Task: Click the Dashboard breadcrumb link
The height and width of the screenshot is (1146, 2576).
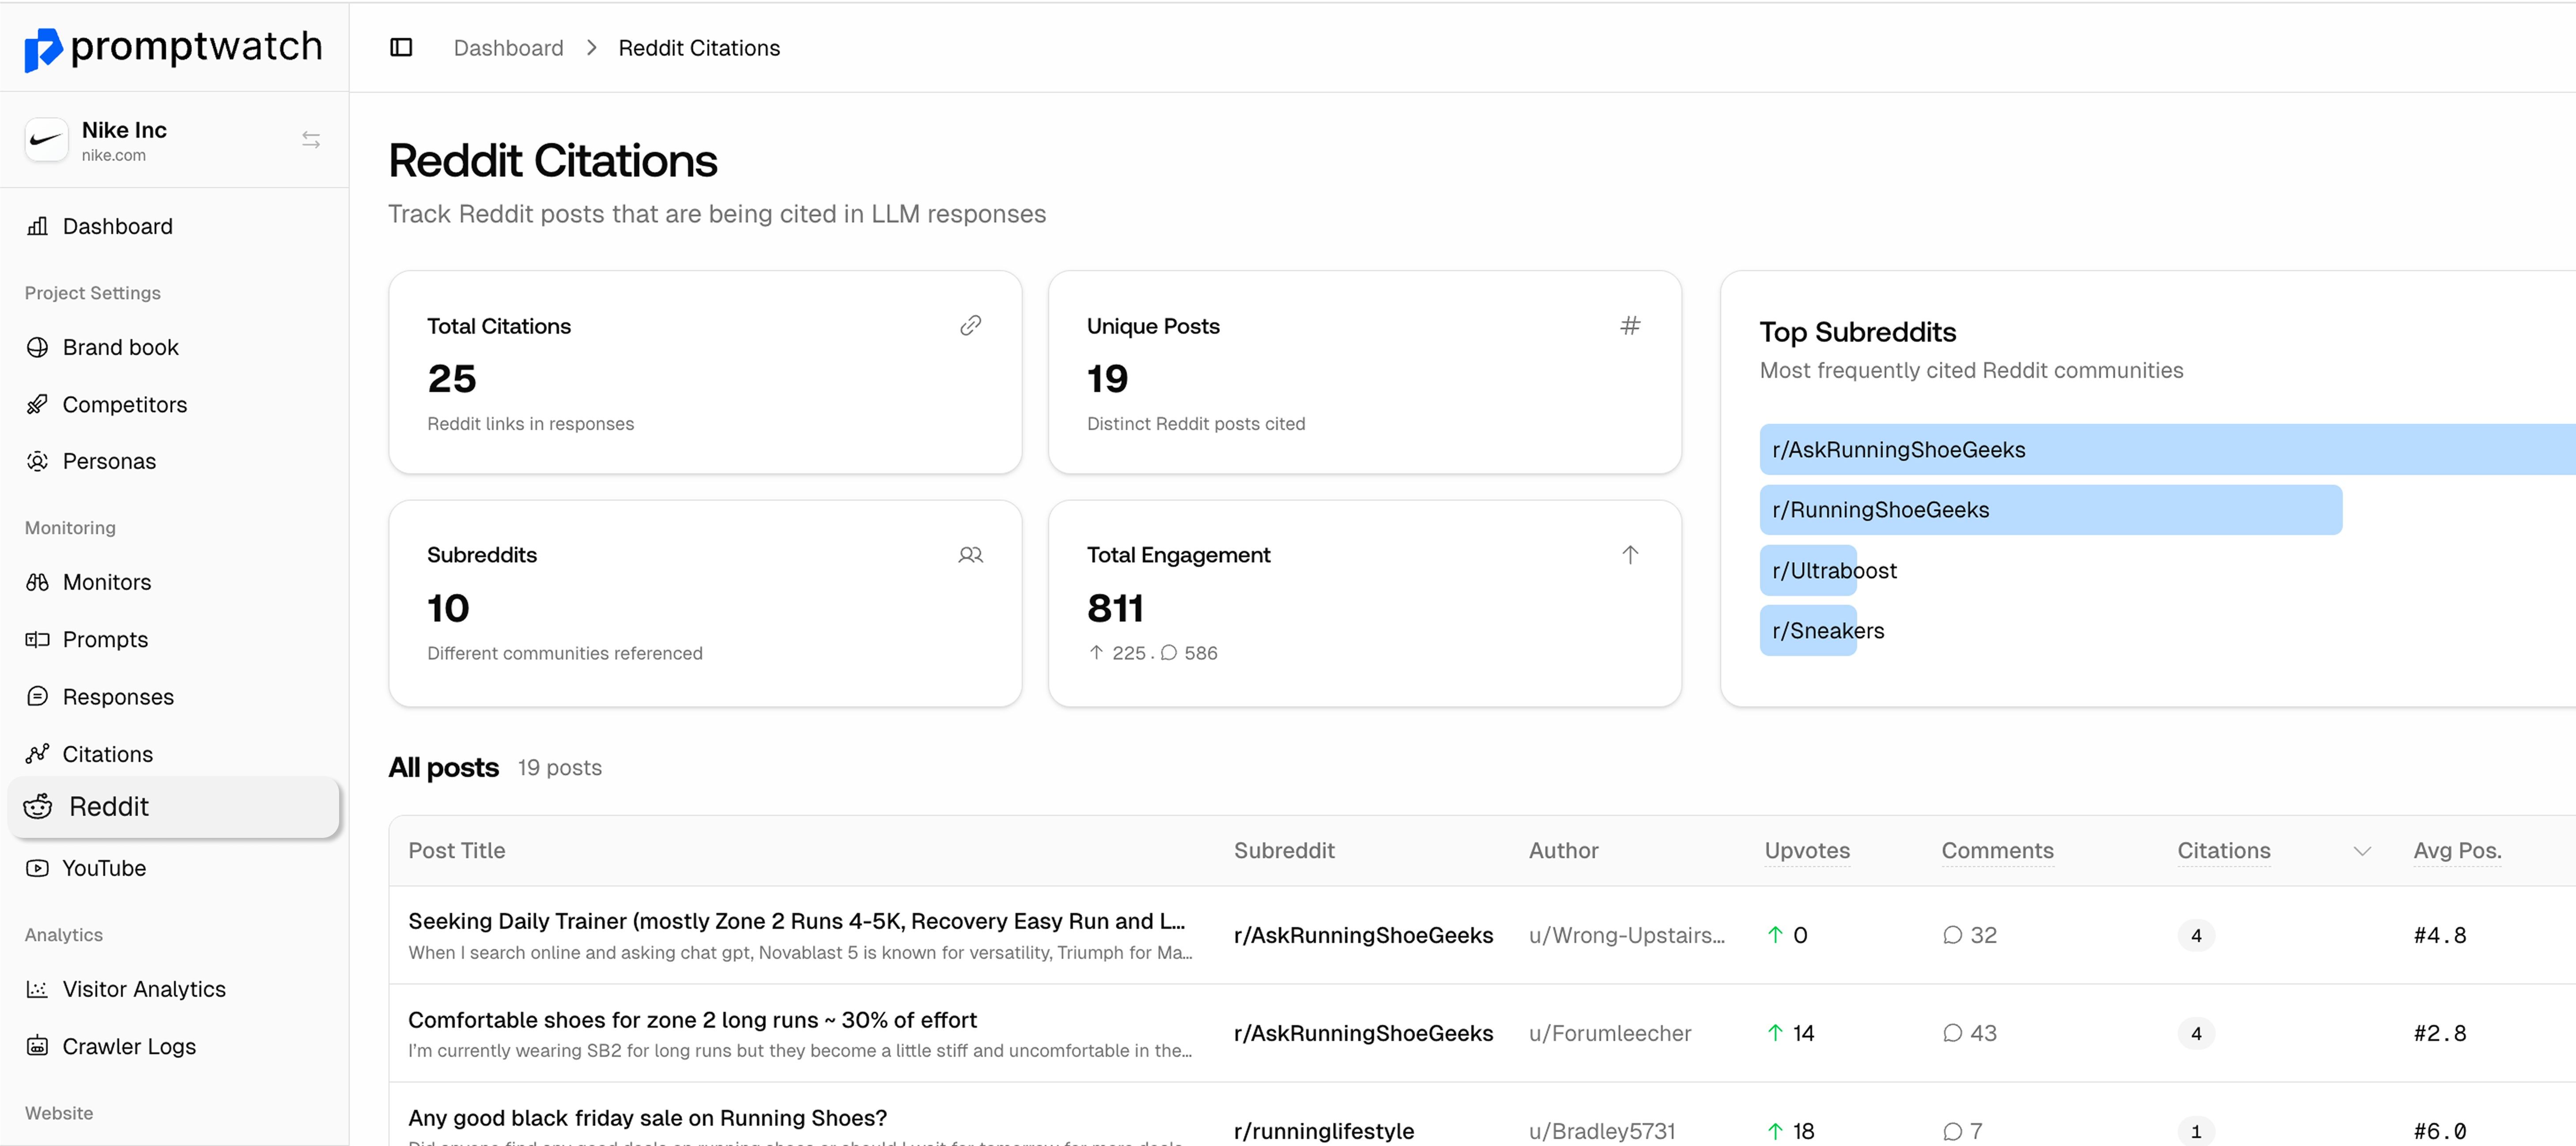Action: click(508, 48)
